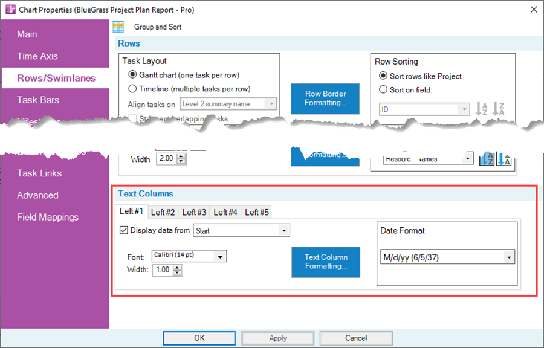Expand the Date Format M/d/yy dropdown

coord(509,257)
